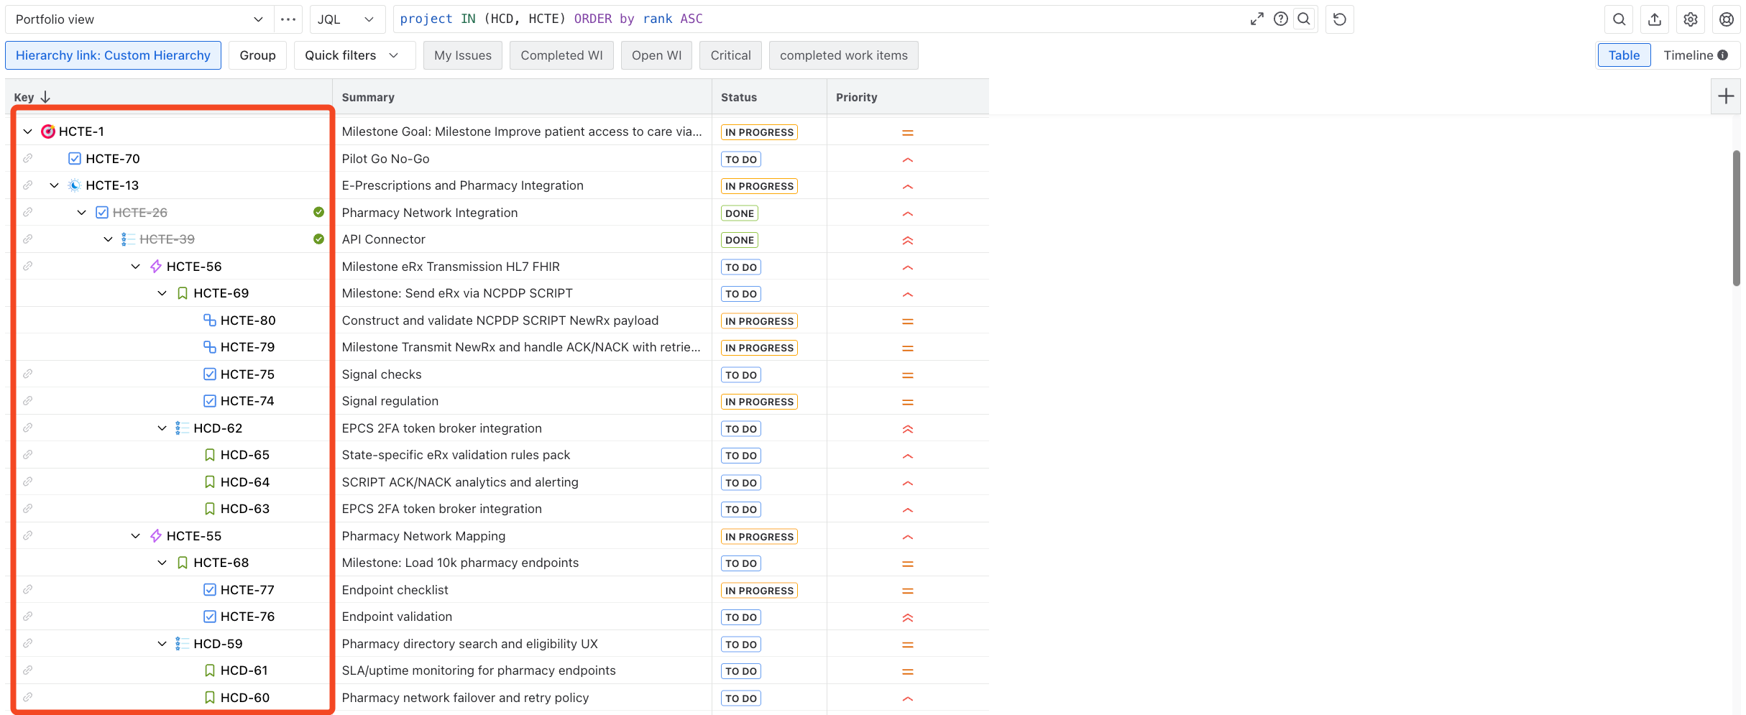Screen dimensions: 1746x715
Task: Click the Group button
Action: pyautogui.click(x=257, y=55)
